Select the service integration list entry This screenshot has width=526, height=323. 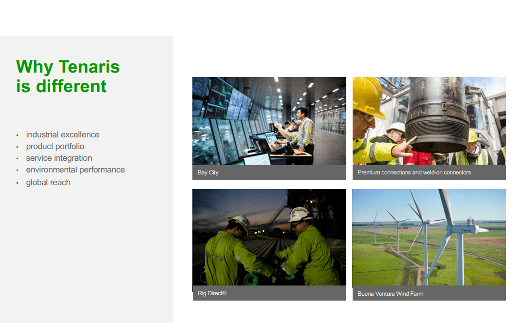tap(59, 158)
